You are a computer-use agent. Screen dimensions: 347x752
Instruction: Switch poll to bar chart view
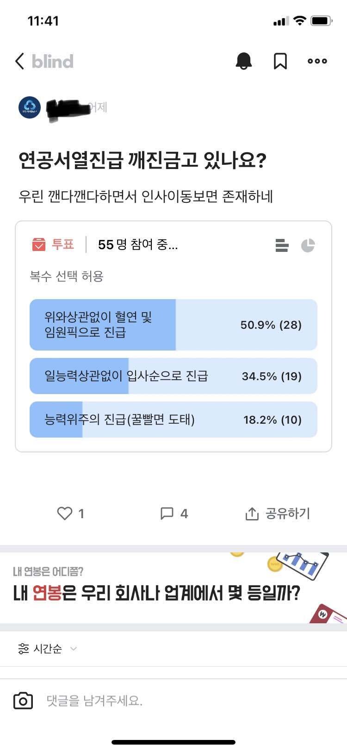pyautogui.click(x=281, y=246)
